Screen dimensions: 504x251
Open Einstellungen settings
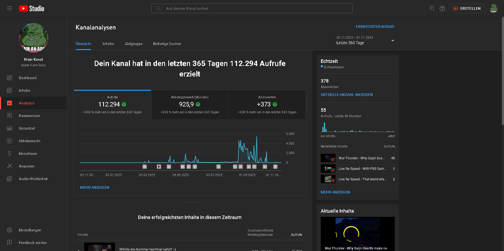pyautogui.click(x=30, y=230)
